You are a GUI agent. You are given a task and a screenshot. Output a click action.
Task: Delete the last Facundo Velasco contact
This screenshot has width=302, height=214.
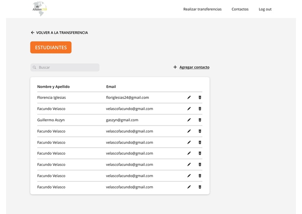[x=200, y=187]
